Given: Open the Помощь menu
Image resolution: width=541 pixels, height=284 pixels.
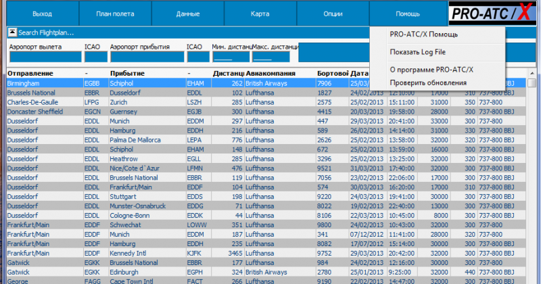Looking at the screenshot, I should tap(408, 14).
